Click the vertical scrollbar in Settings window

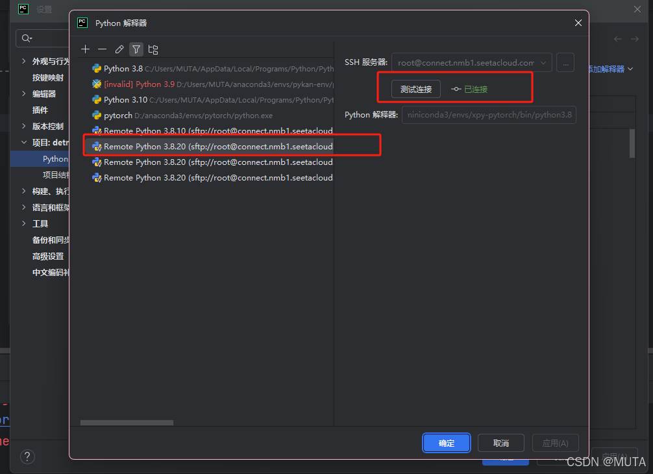632,143
